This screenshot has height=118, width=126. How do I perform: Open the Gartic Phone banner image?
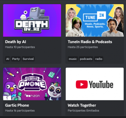pos(32,84)
